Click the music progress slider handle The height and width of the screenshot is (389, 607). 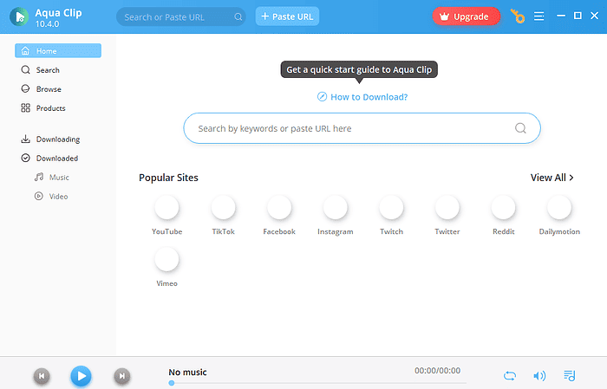172,383
